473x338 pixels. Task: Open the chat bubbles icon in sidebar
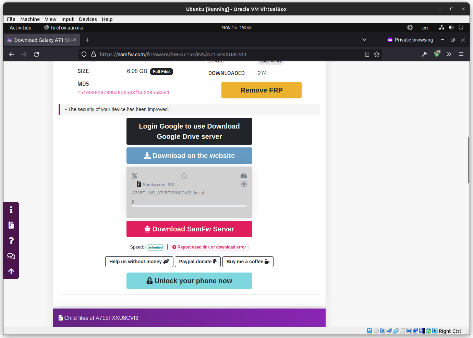pos(11,256)
